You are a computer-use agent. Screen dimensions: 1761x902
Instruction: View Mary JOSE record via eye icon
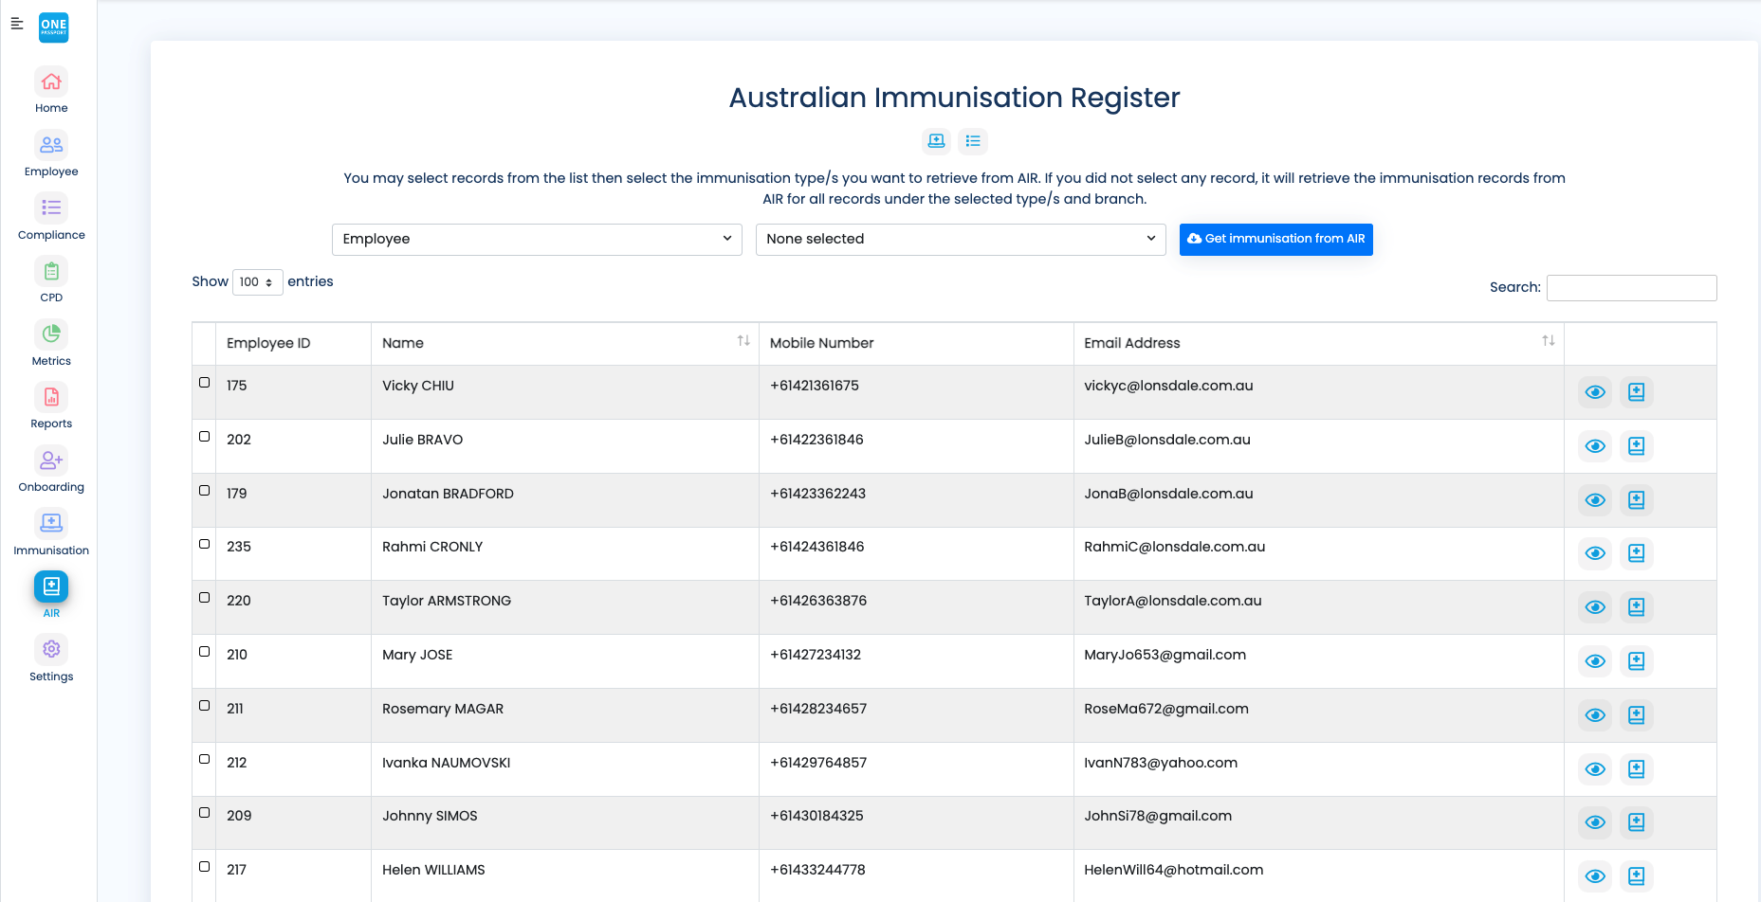1595,661
